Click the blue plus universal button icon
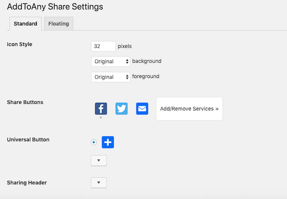 click(108, 142)
